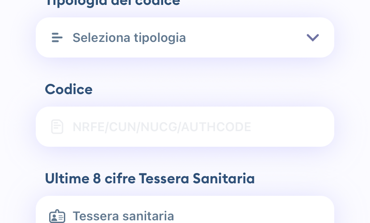Screen dimensions: 370x223
Task: Click the ID card icon beside Tessera sanitaria
Action: point(57,216)
